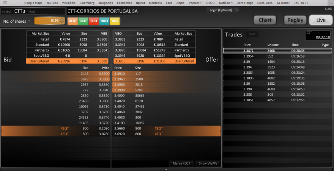Expand the Popular bookmarks folder

coord(195,3)
